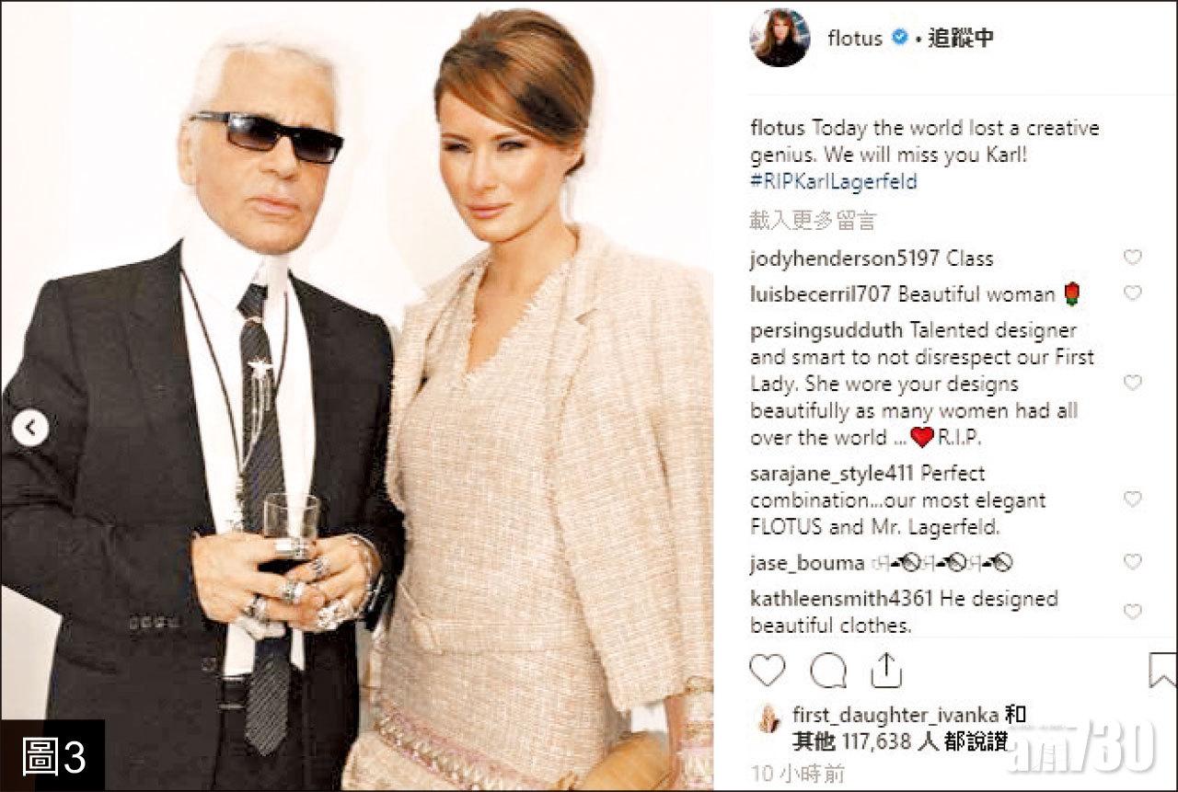Like luisbecerril707's comment

(1132, 293)
